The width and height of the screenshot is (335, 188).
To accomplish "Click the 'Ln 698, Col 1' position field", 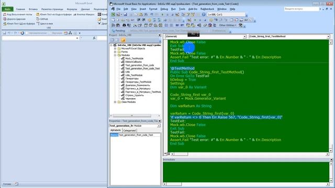I will pos(226,15).
